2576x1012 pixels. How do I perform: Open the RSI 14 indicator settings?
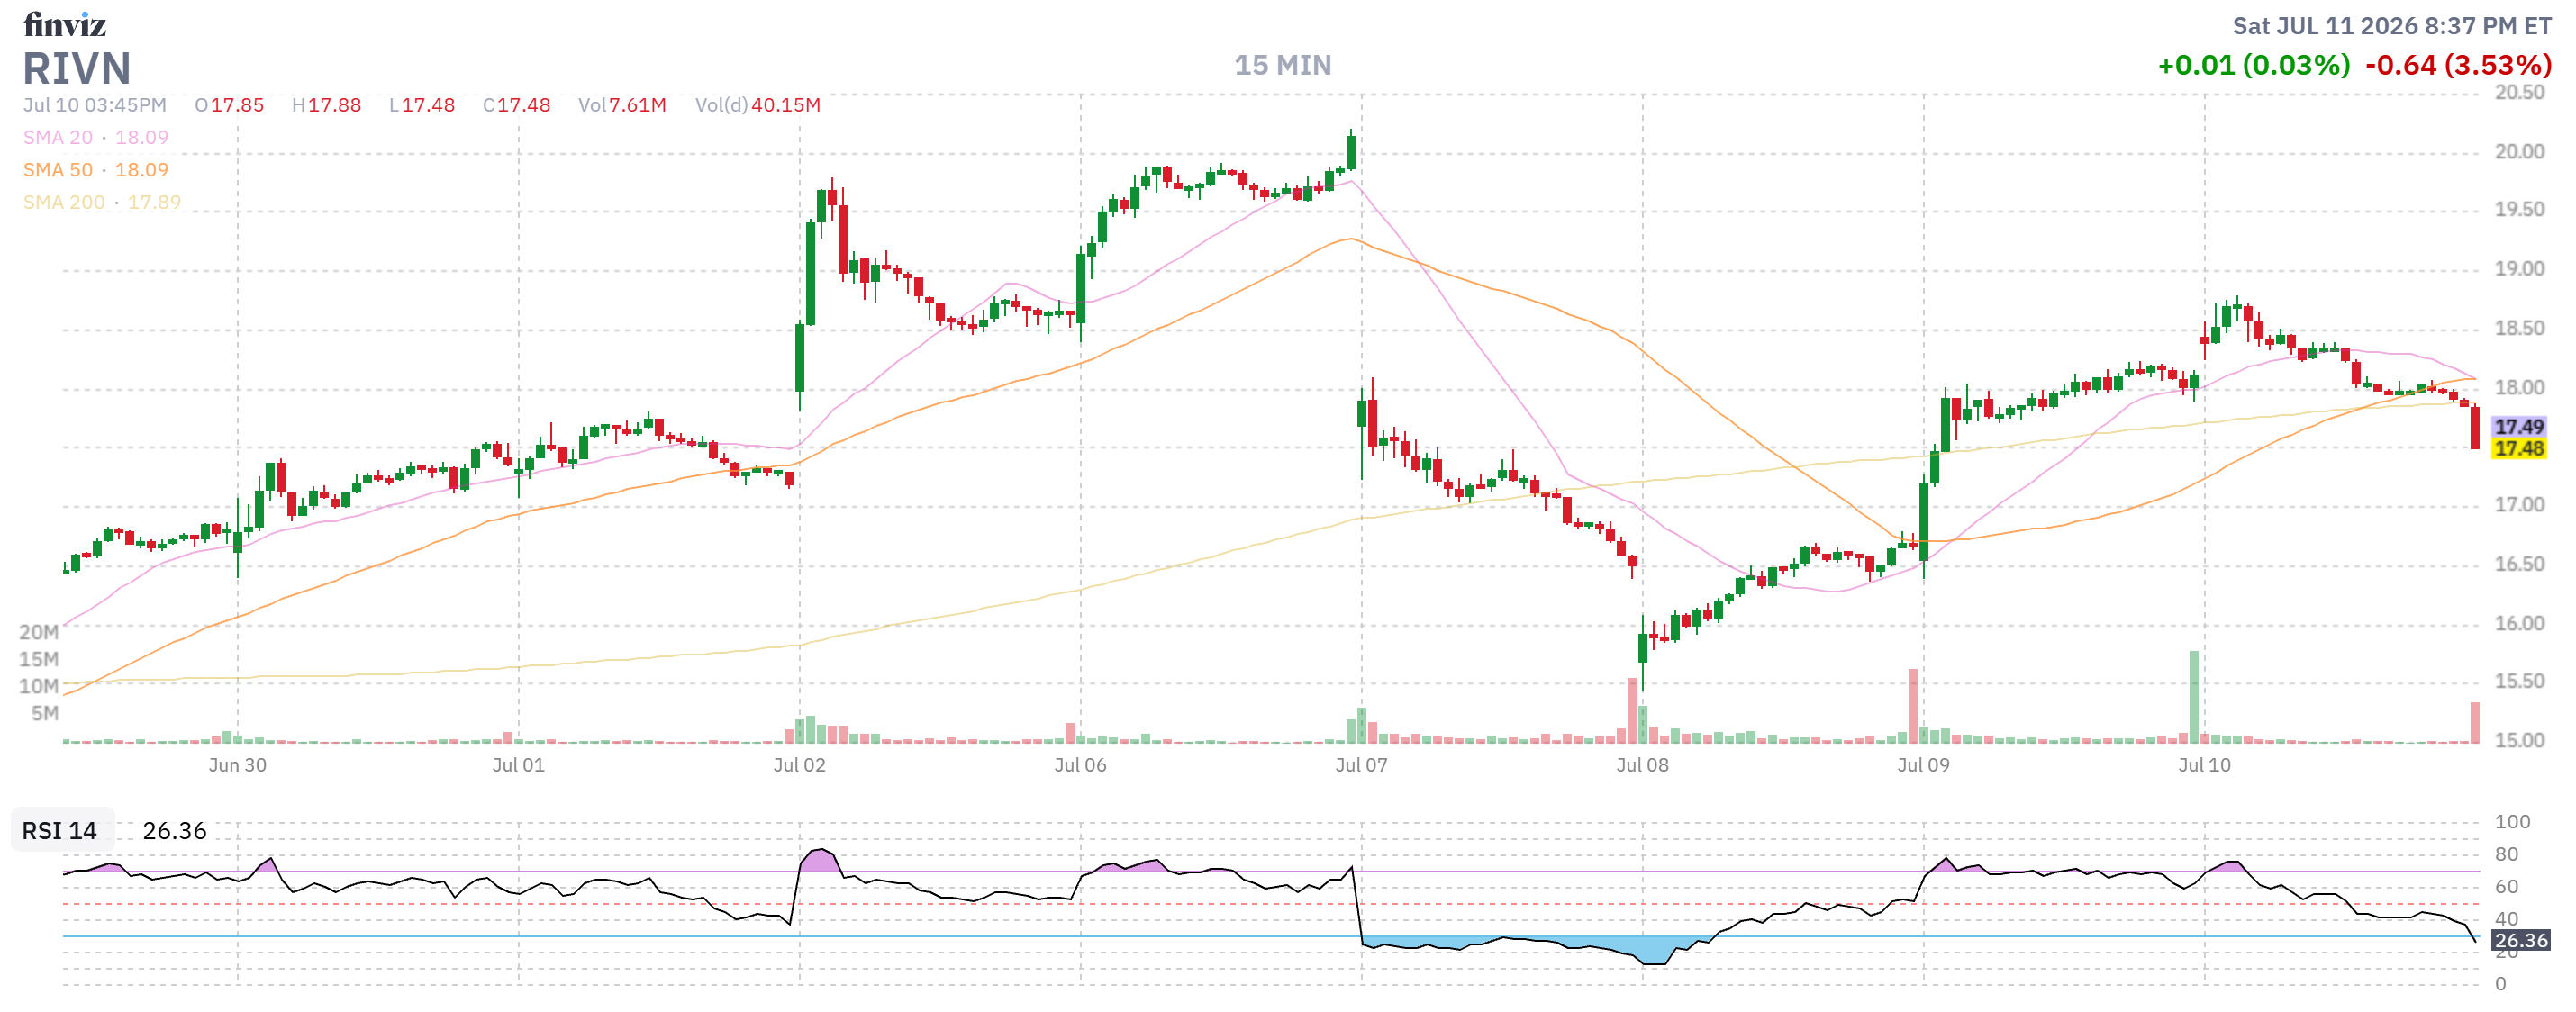(x=60, y=830)
